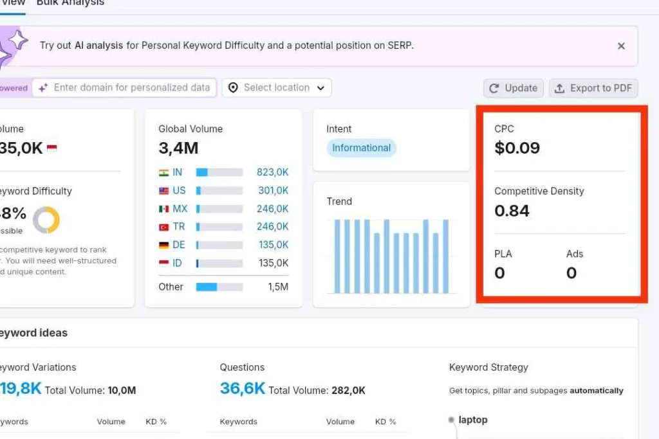Click the AI sparkle star icon in banner
Image resolution: width=659 pixels, height=439 pixels.
coord(18,40)
